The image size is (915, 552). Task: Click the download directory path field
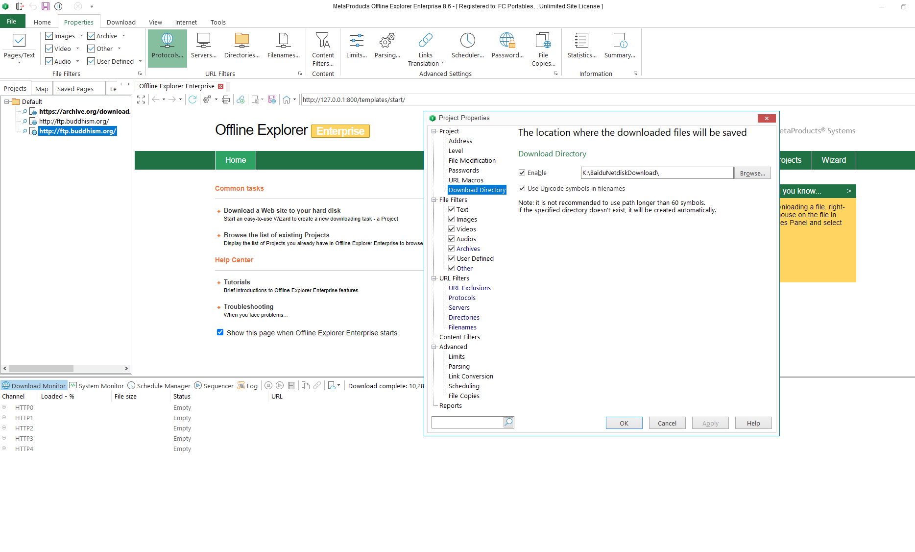point(656,173)
